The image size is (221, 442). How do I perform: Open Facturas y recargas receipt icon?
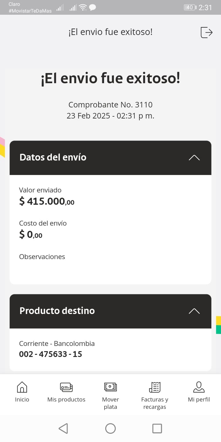[x=155, y=387]
